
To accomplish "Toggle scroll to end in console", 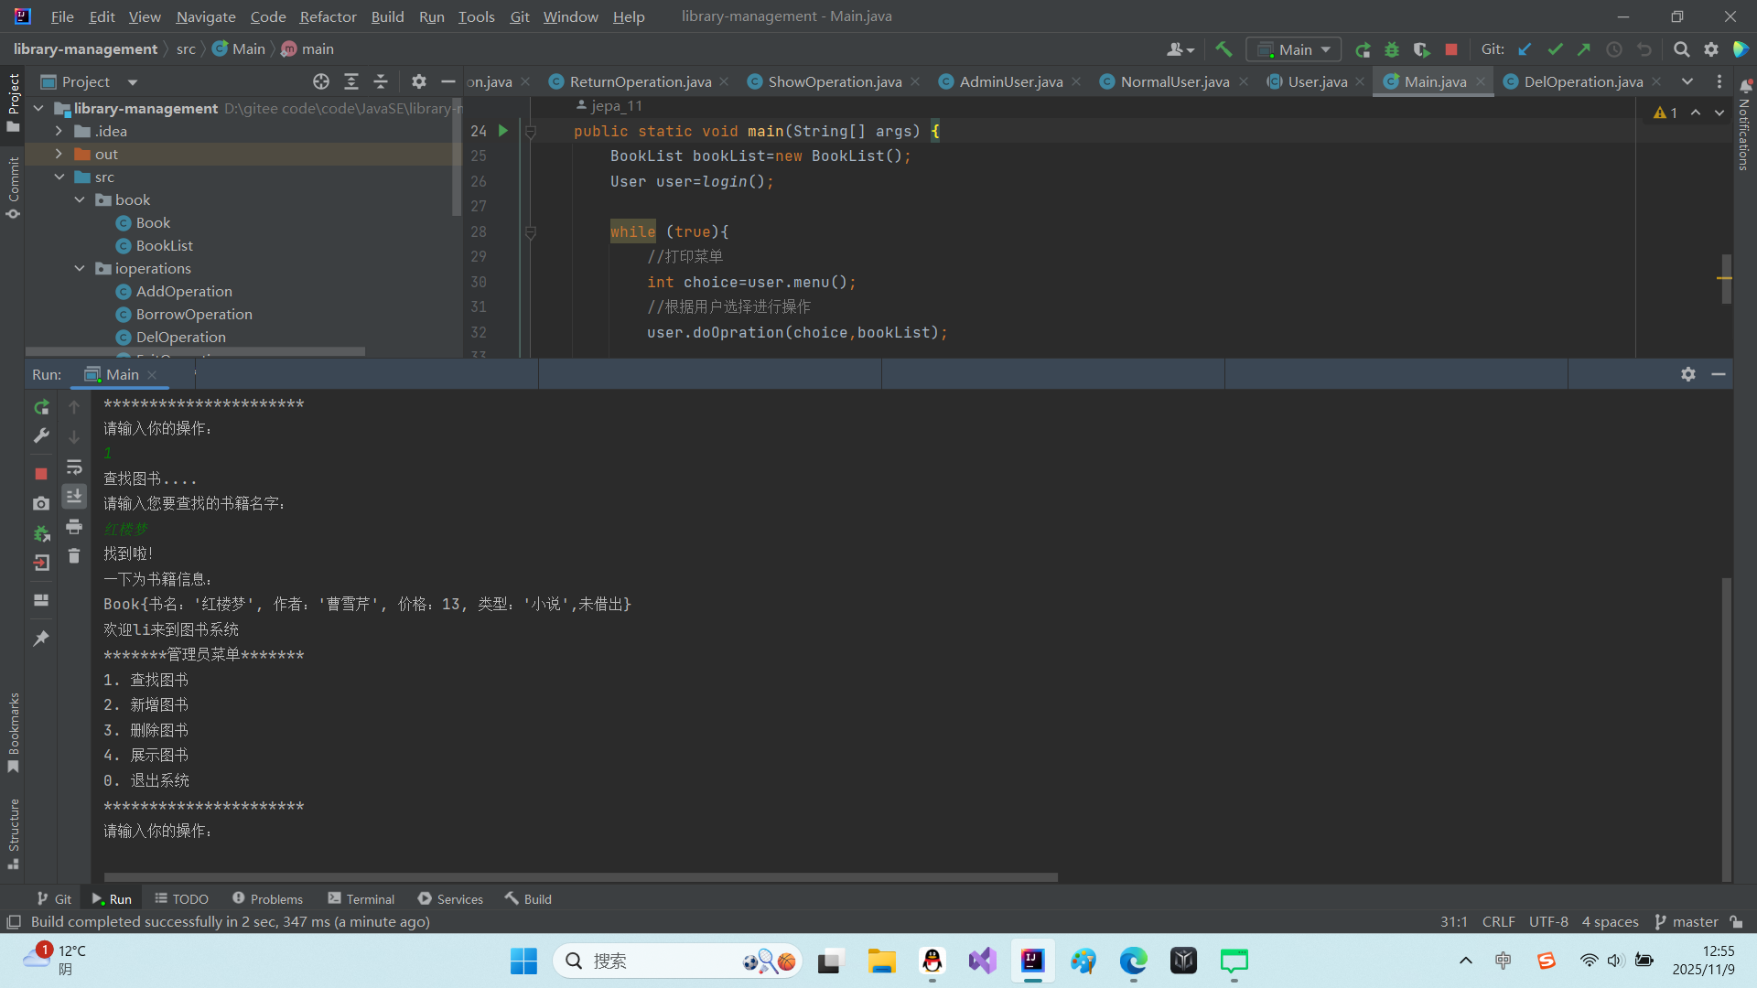I will pos(74,497).
